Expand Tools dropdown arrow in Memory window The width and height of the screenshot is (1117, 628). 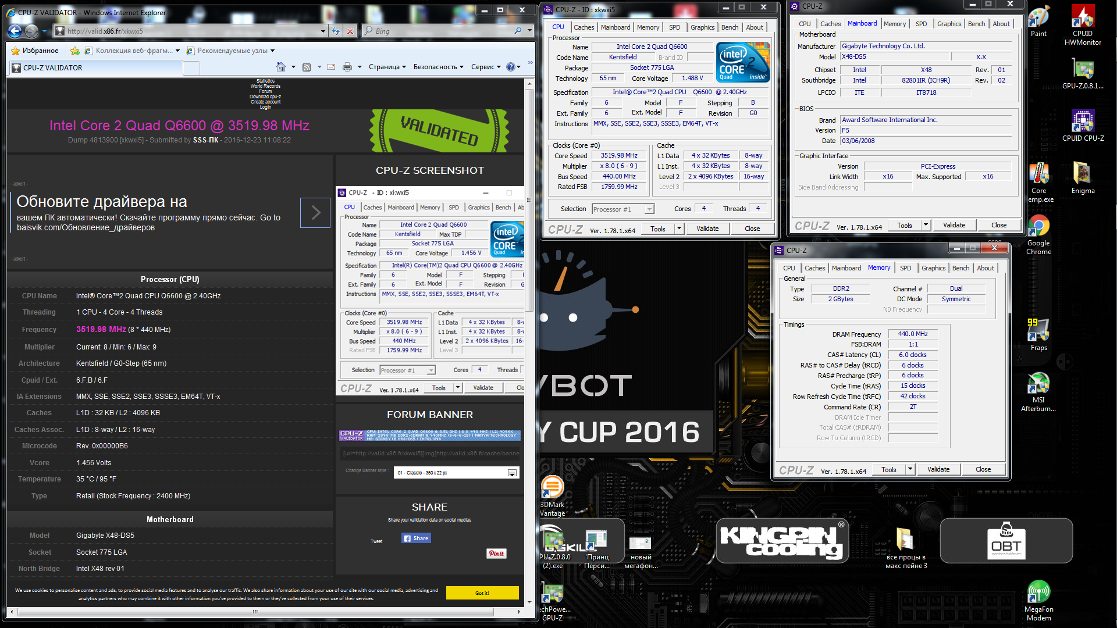[x=910, y=469]
